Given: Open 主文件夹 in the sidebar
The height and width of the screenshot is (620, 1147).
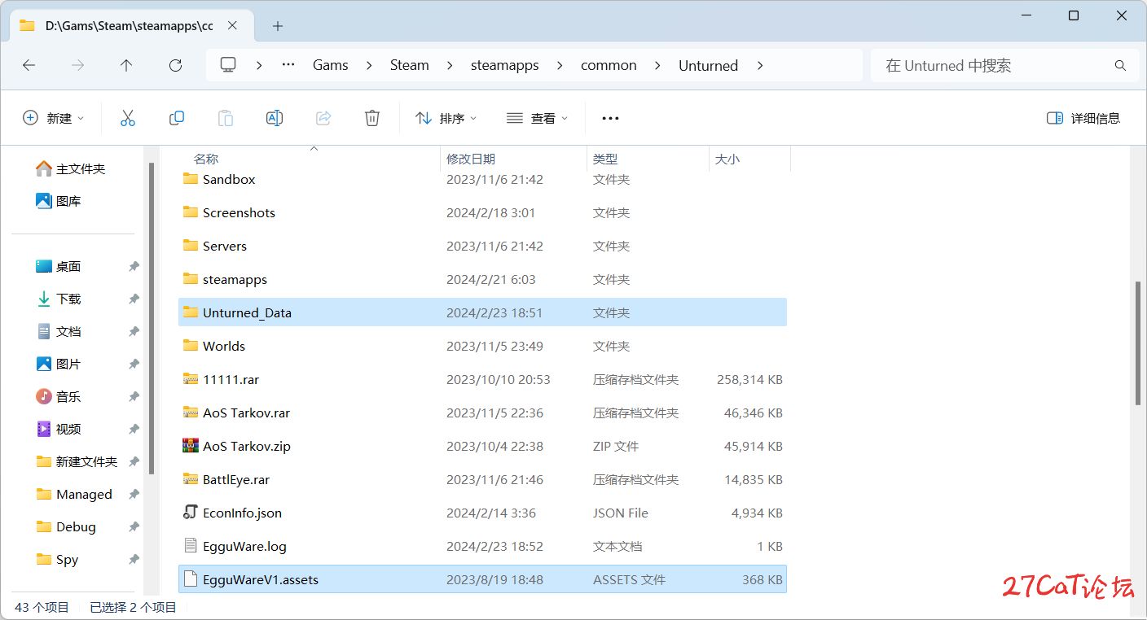Looking at the screenshot, I should tap(71, 168).
